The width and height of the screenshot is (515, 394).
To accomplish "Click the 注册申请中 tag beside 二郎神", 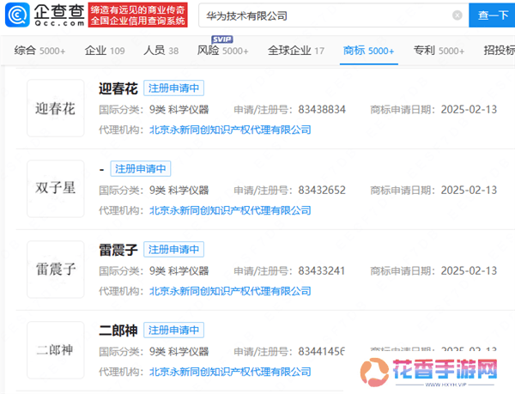I will 173,330.
